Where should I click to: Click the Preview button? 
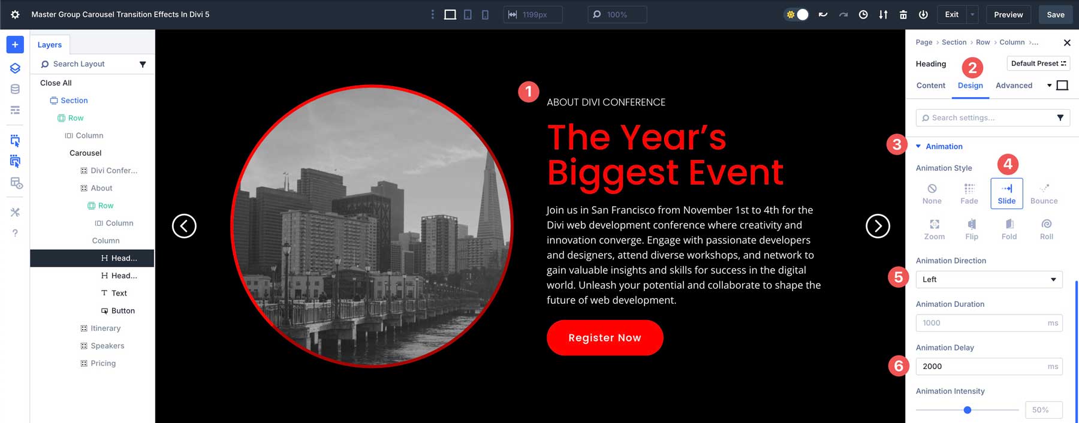1008,14
